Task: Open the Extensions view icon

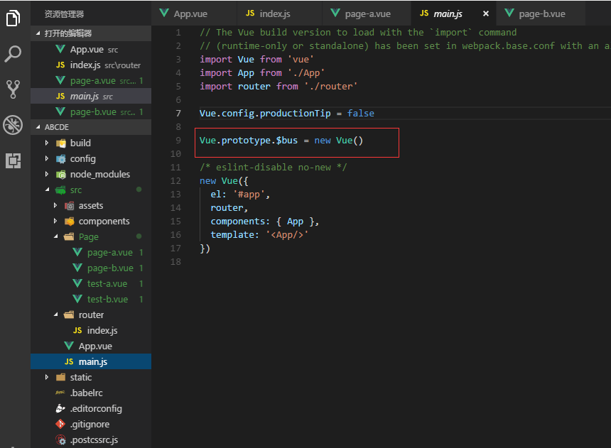Action: (x=13, y=160)
